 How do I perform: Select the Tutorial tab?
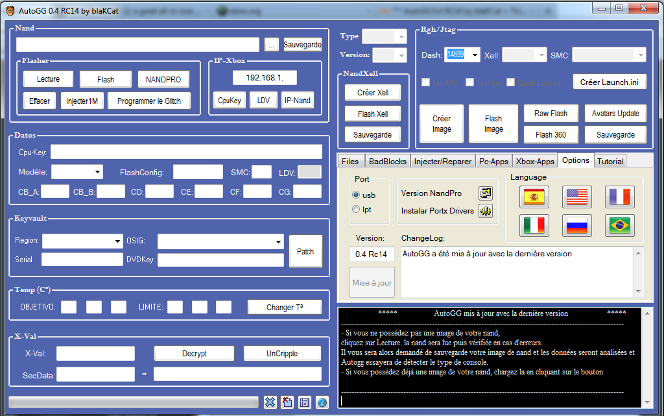610,162
